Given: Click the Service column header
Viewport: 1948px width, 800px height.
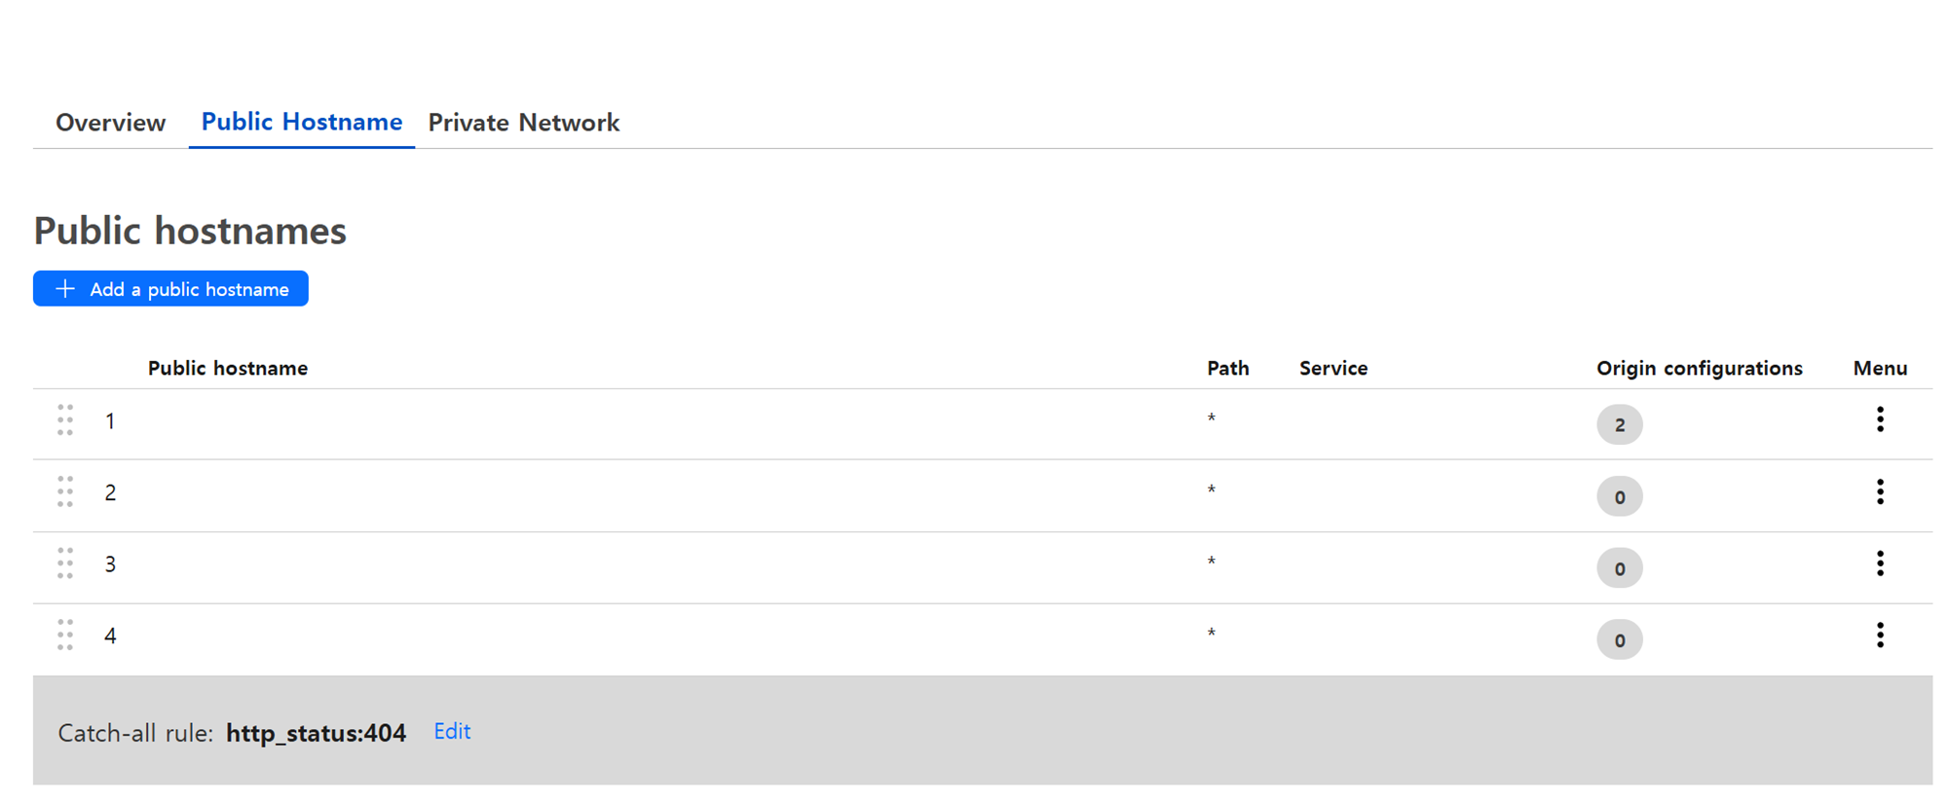Looking at the screenshot, I should click(1333, 368).
